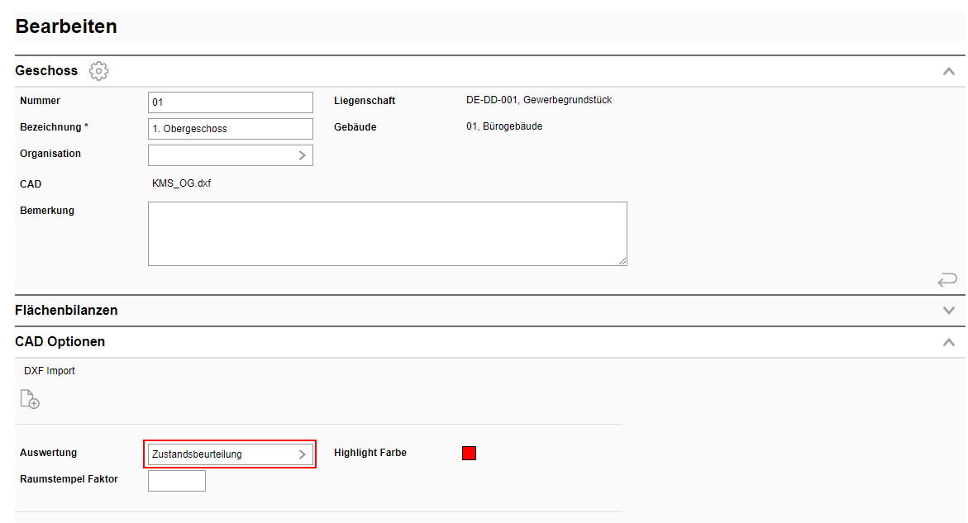Click the Nummer input field
The width and height of the screenshot is (968, 523).
tap(230, 102)
